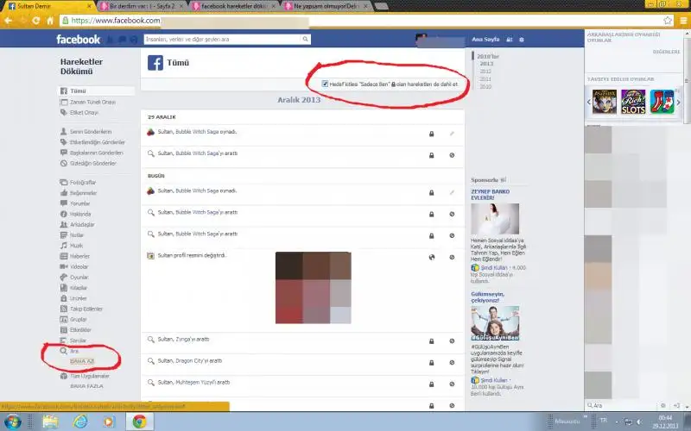
Task: Reload the page with Chrome's refresh icon
Action: tap(35, 20)
